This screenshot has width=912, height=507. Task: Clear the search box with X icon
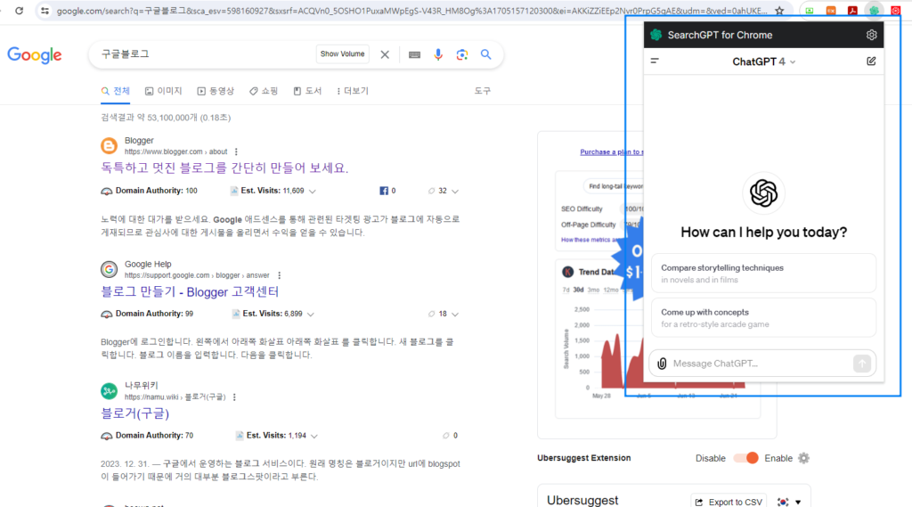pyautogui.click(x=385, y=54)
